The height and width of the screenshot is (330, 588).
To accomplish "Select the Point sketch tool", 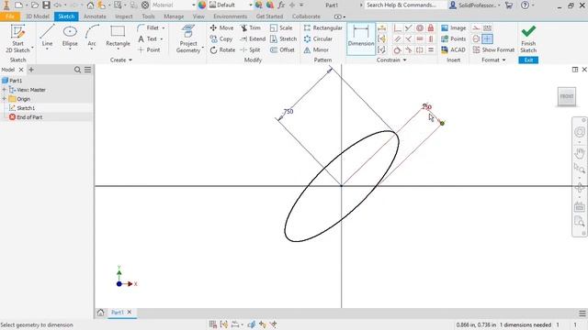I will coord(149,49).
